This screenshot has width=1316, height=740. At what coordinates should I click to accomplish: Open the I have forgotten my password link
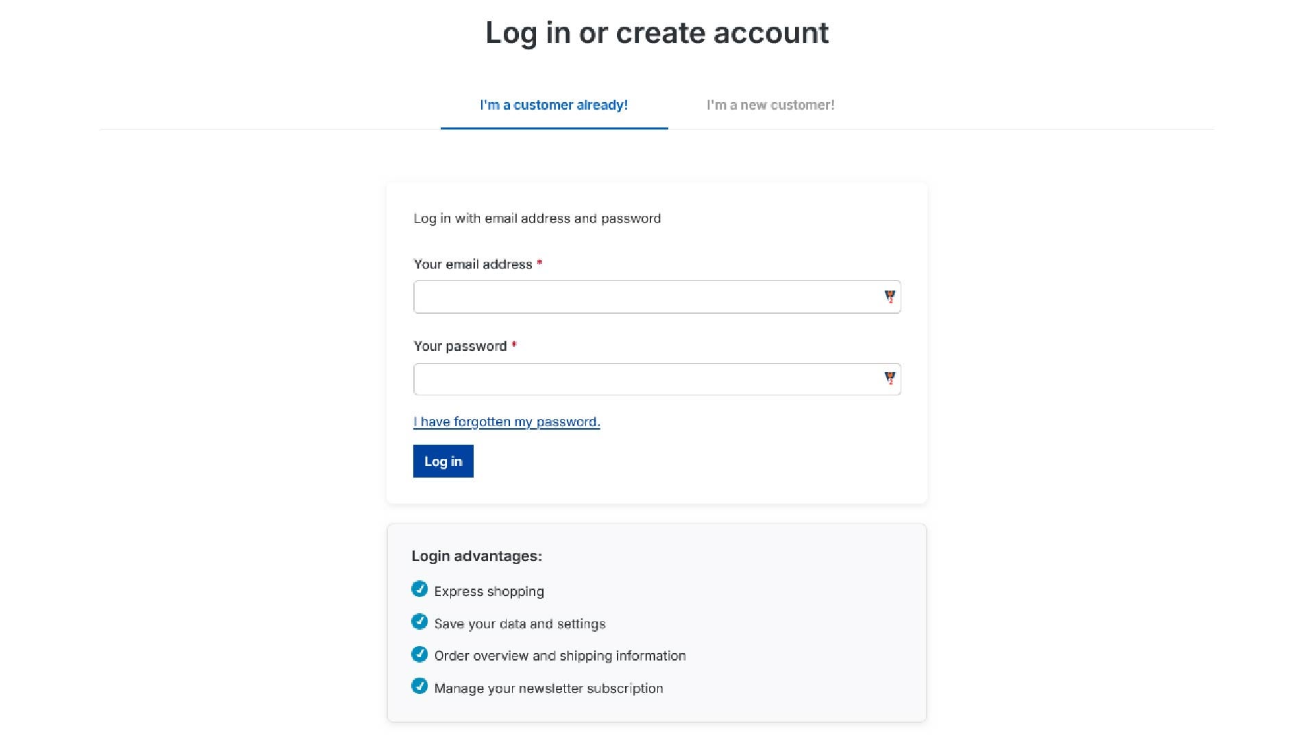tap(507, 421)
